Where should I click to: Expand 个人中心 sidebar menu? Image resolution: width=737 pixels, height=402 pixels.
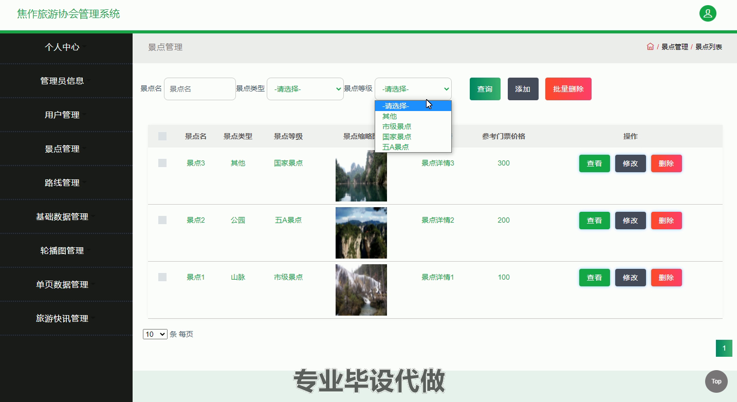pyautogui.click(x=66, y=47)
